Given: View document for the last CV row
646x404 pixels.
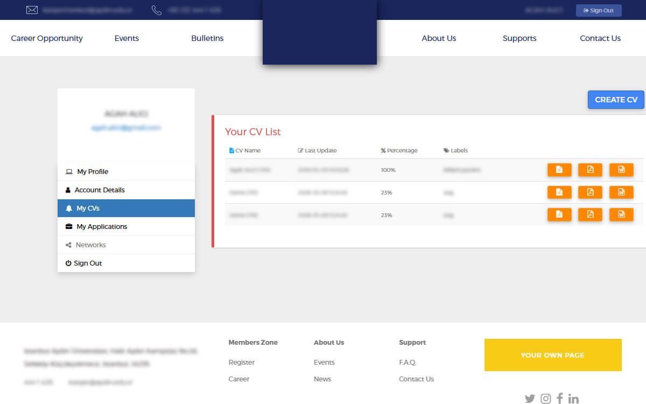Looking at the screenshot, I should [559, 214].
